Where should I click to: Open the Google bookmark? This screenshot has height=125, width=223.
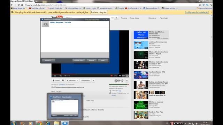(120, 8)
